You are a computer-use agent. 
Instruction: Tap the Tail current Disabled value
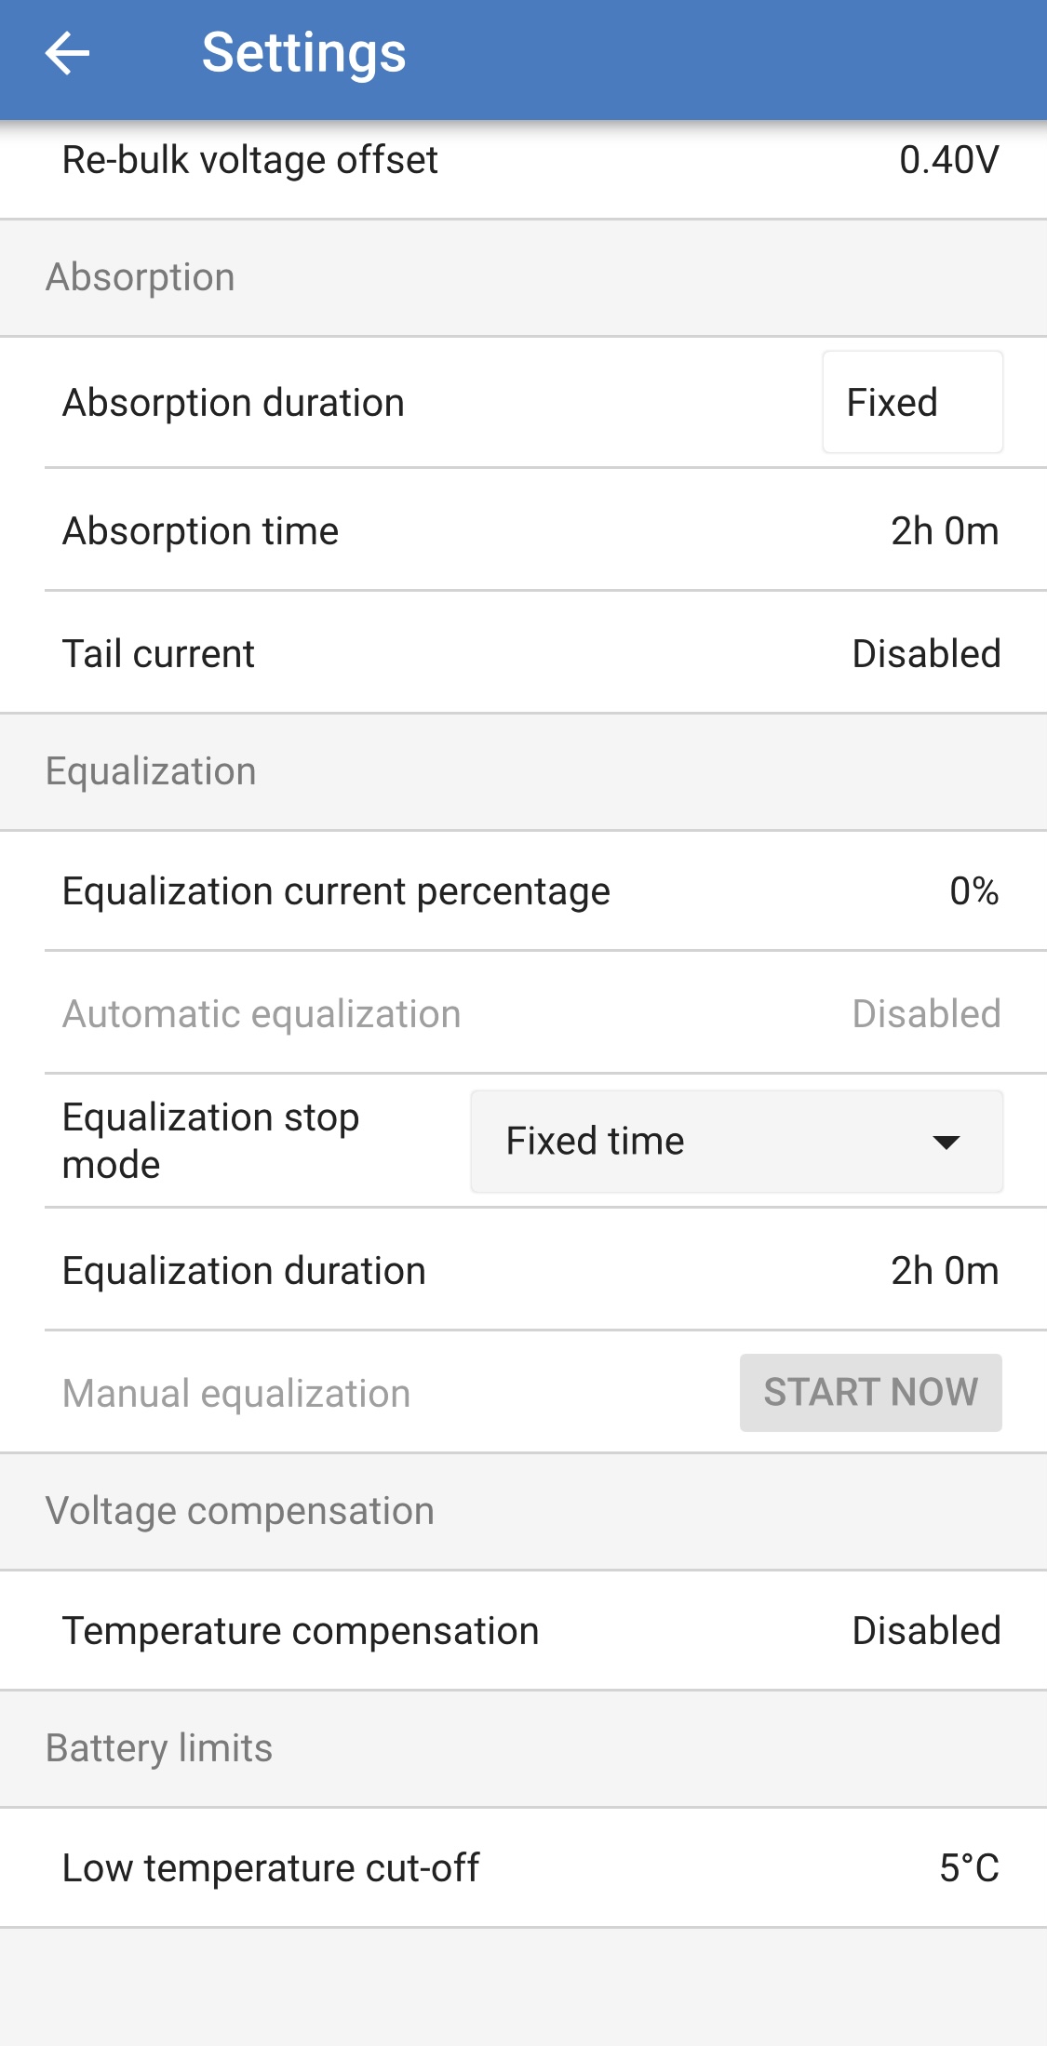pyautogui.click(x=926, y=654)
